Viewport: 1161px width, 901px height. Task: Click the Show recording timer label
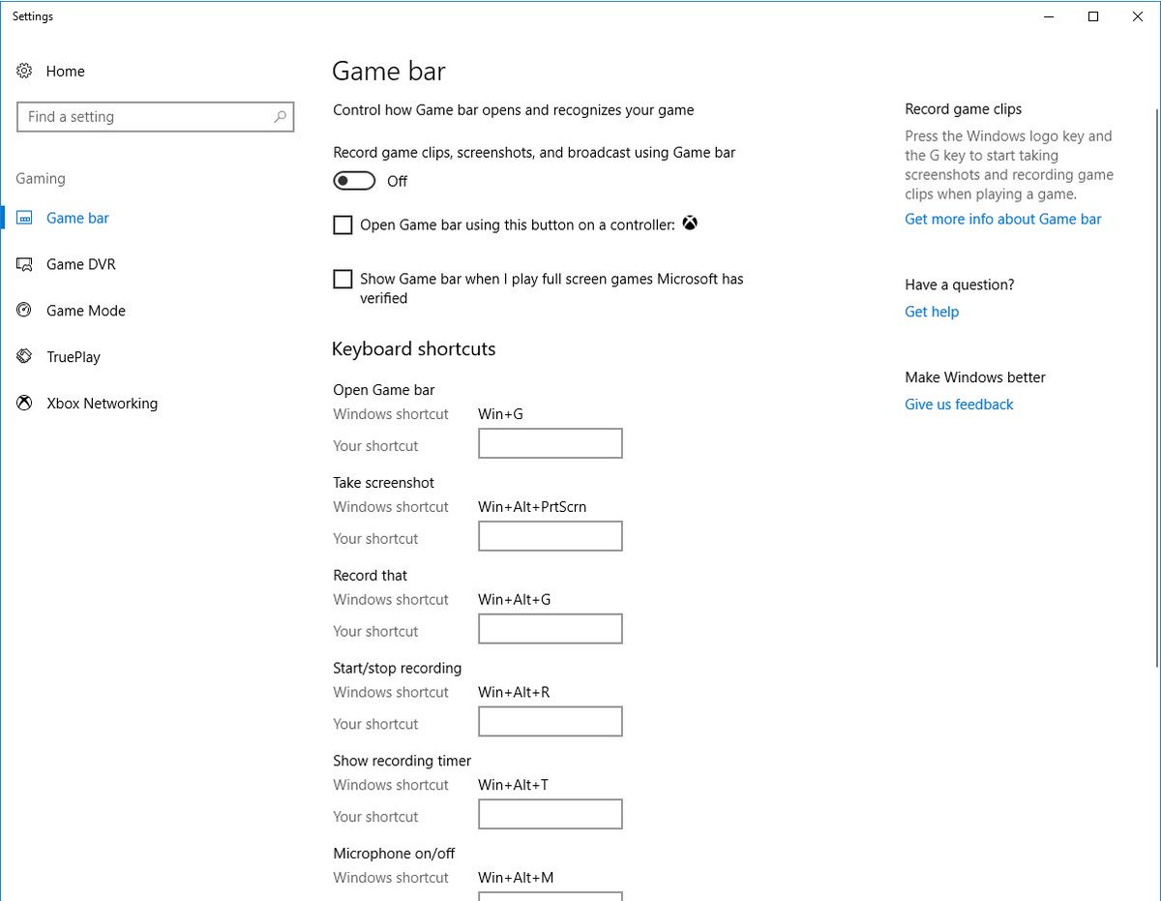pos(402,761)
